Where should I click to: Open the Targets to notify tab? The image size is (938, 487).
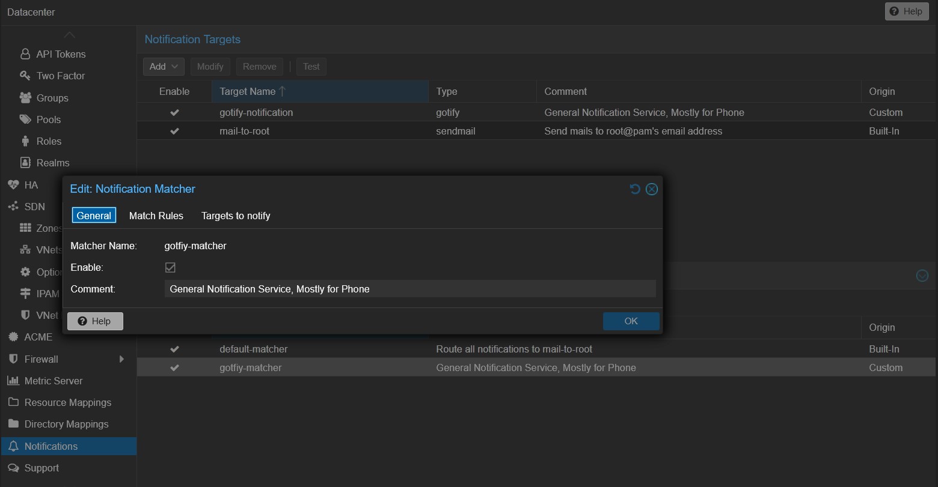click(236, 216)
